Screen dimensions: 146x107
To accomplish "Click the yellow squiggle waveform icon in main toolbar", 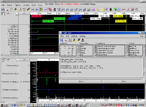I will [x=98, y=10].
